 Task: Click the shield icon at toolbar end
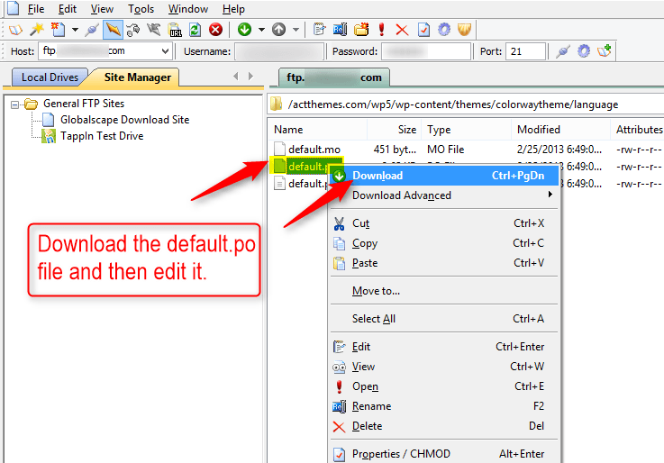pos(465,30)
